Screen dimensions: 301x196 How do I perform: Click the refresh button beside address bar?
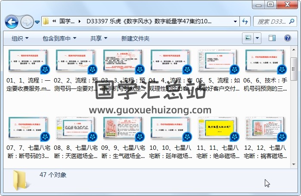(245, 21)
